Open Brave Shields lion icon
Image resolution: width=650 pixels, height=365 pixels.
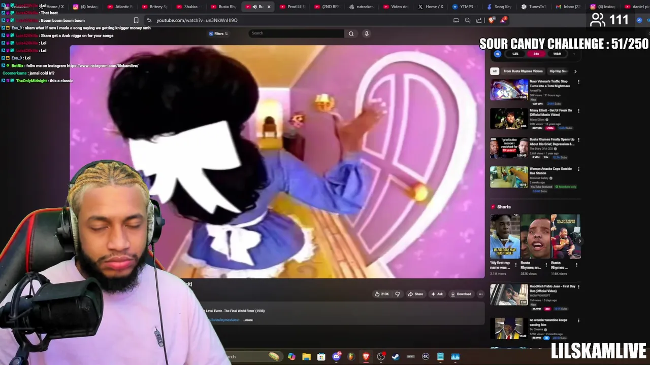[491, 20]
